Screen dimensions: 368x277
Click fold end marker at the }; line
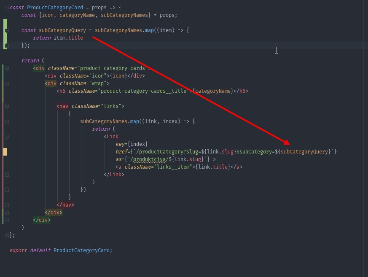(x=7, y=235)
